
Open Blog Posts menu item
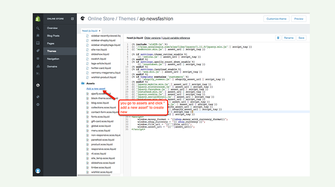[x=53, y=36]
